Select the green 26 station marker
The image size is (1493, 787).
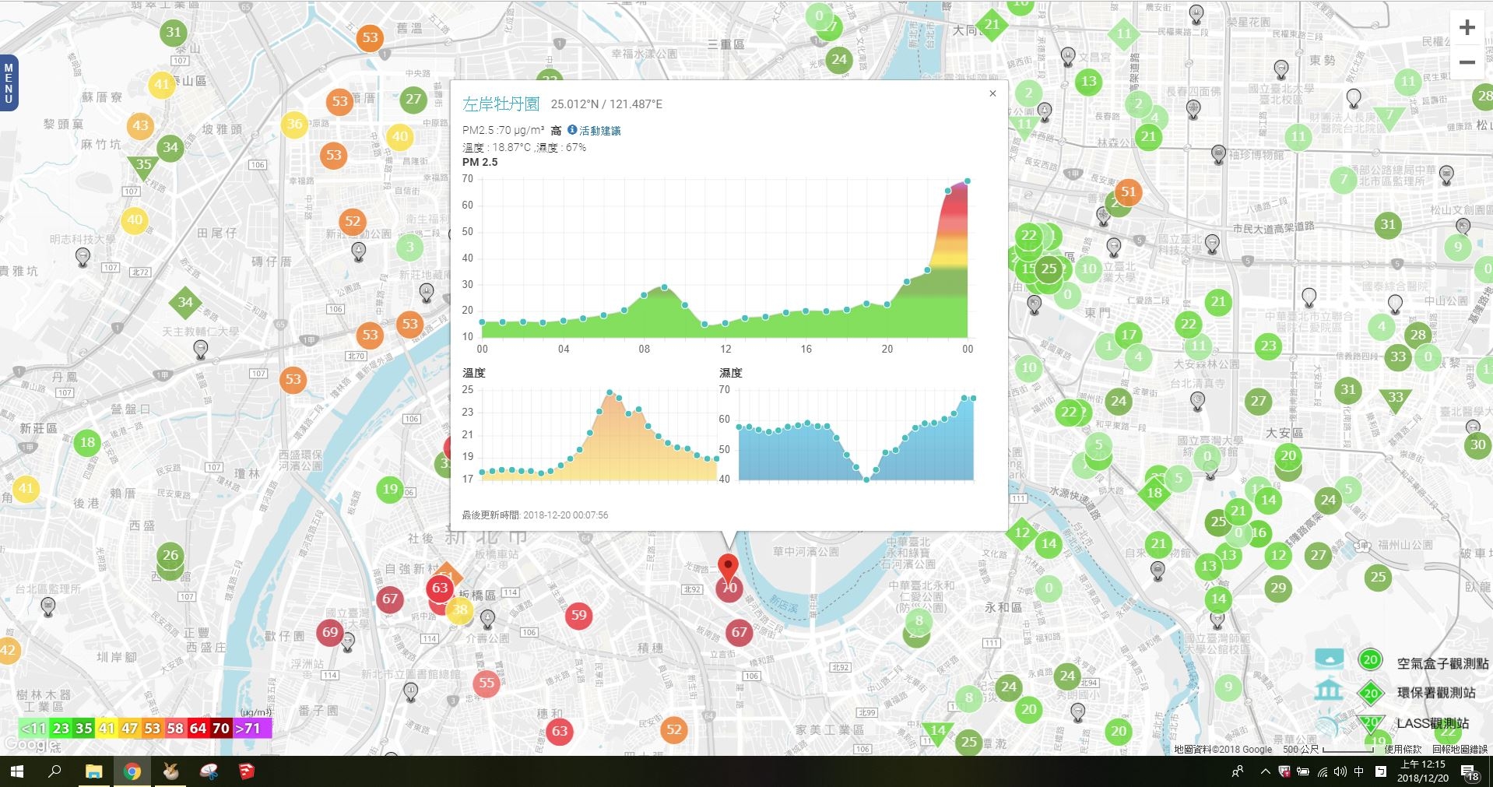pyautogui.click(x=170, y=555)
